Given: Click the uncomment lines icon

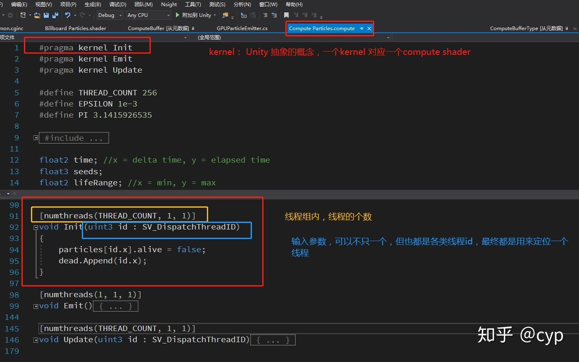Looking at the screenshot, I should pyautogui.click(x=274, y=15).
